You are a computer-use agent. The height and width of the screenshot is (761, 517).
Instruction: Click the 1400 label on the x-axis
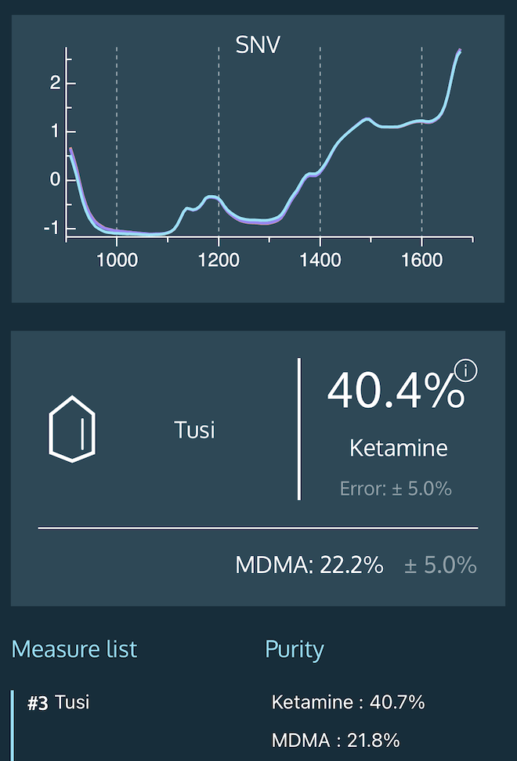pos(320,260)
